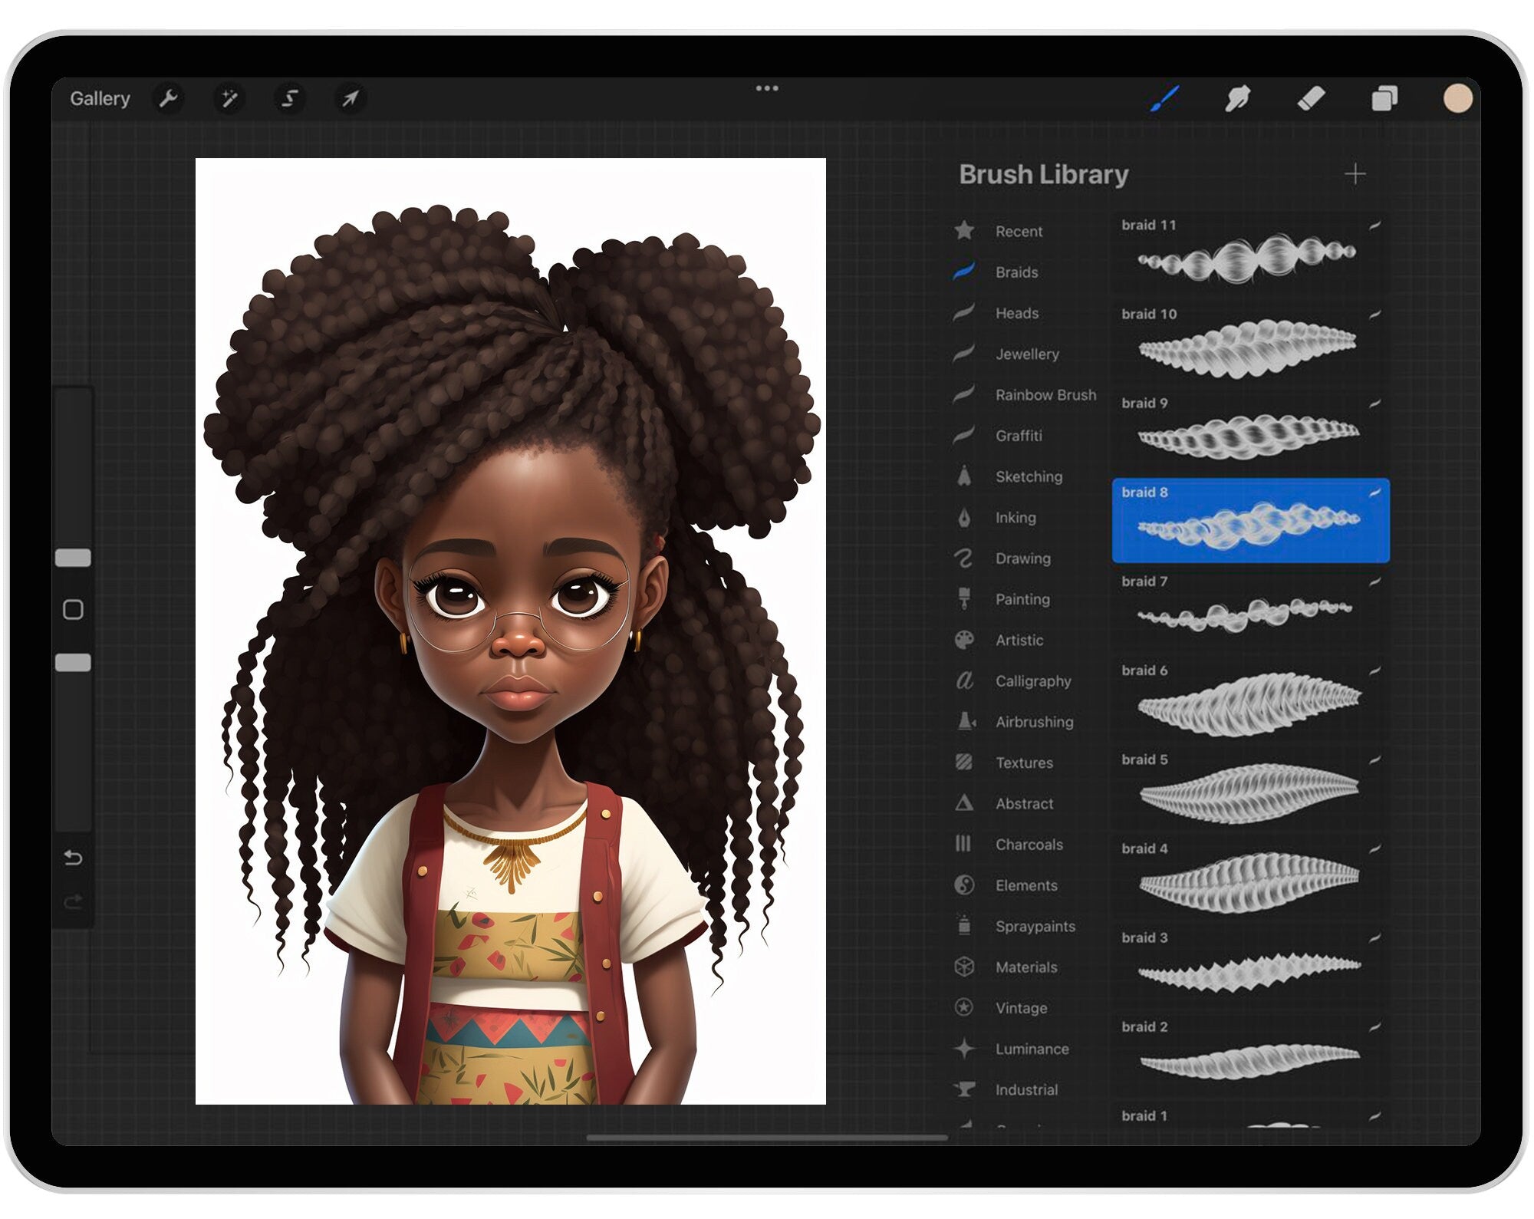Select the braid 11 brush
The width and height of the screenshot is (1534, 1219).
click(x=1249, y=254)
